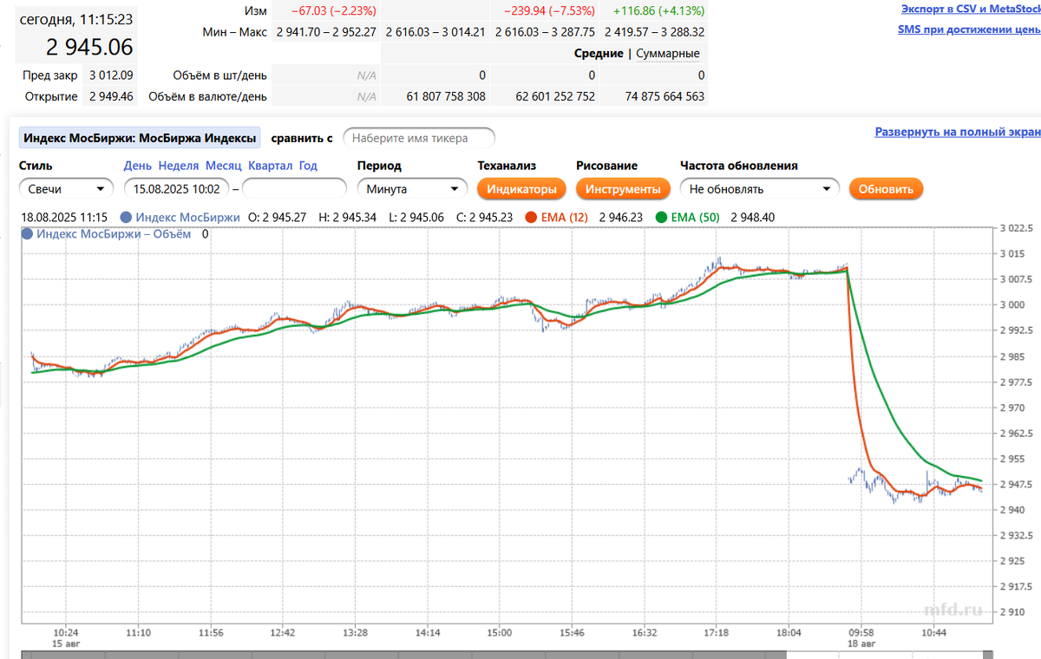Click the EMA (12) value 2 946.23
1041x659 pixels.
tap(621, 218)
